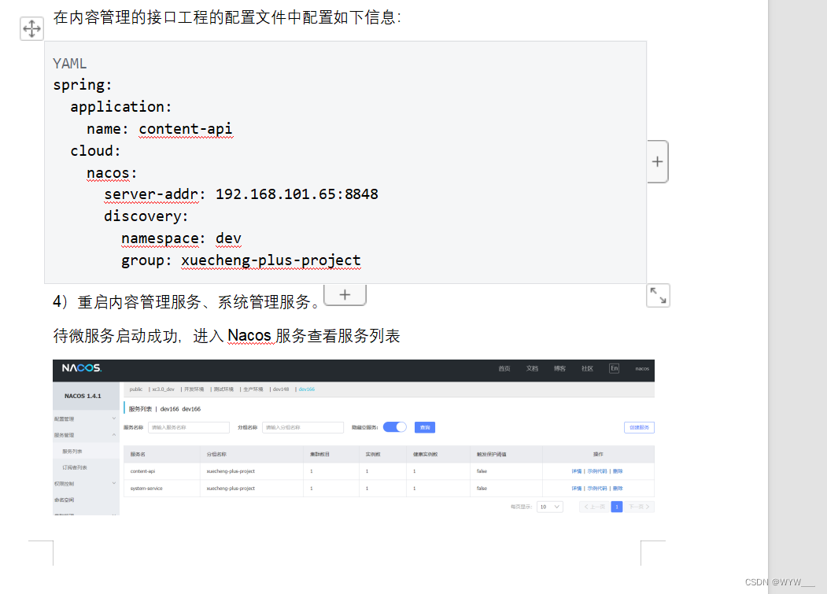Click the table move handle icon
This screenshot has width=827, height=594.
[31, 28]
